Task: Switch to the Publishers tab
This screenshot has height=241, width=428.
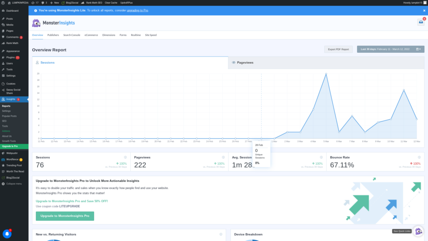Action: point(53,35)
